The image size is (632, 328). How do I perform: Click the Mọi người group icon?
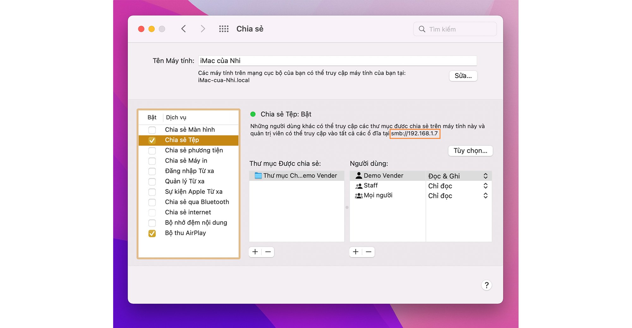coord(359,195)
